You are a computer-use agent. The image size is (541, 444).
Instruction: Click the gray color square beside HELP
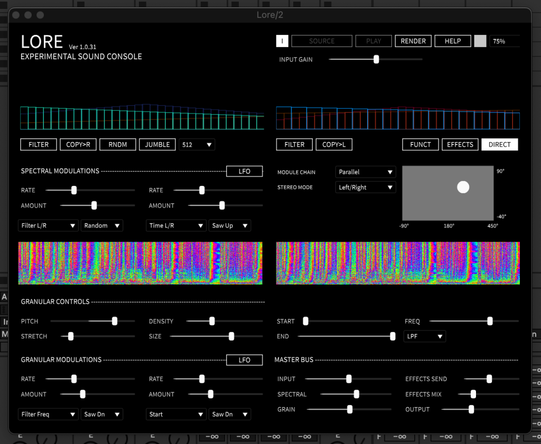pos(480,41)
